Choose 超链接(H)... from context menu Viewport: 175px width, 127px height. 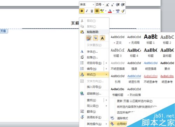(x=94, y=94)
